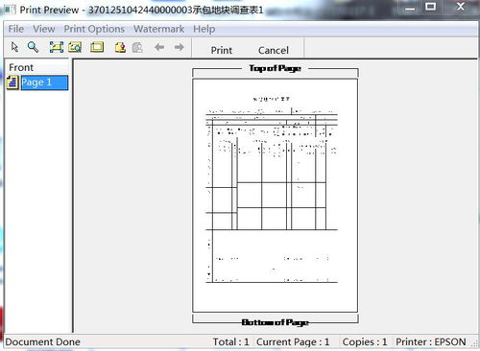Click the yellow page export icon
Screen dimensions: 480x351
tap(120, 47)
